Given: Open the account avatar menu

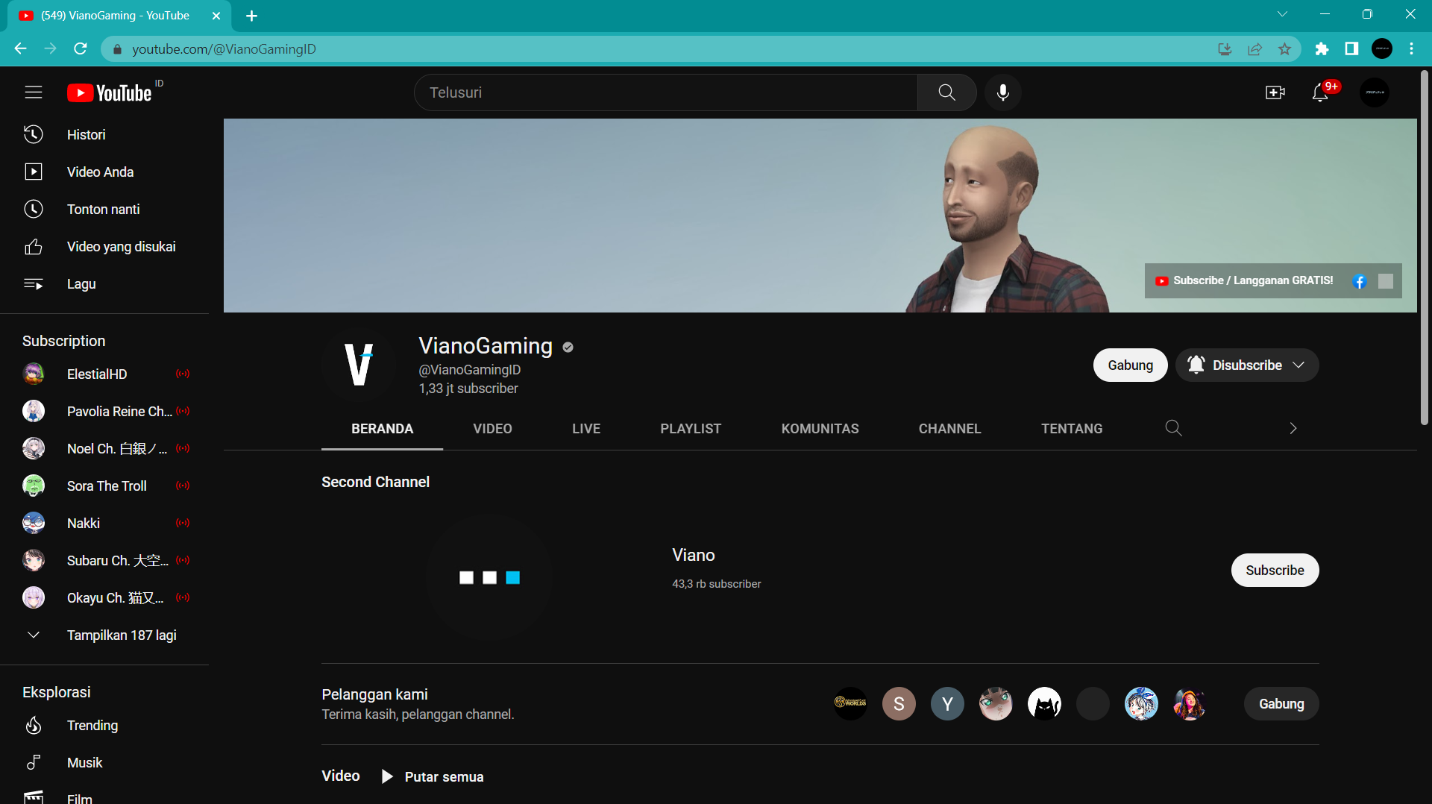Looking at the screenshot, I should (1375, 92).
